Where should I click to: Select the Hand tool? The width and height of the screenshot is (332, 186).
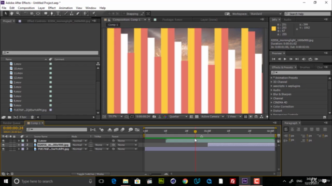tap(11, 13)
